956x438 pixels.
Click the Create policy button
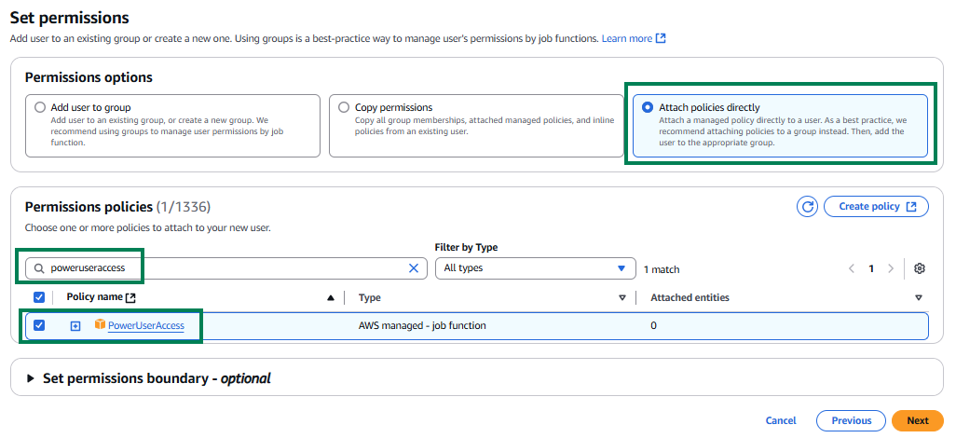coord(876,206)
